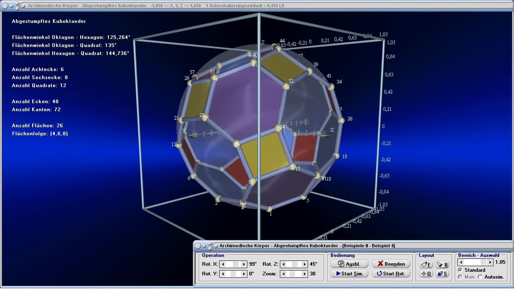Click the B layout paint bucket button
The height and width of the screenshot is (289, 514).
[x=442, y=265]
